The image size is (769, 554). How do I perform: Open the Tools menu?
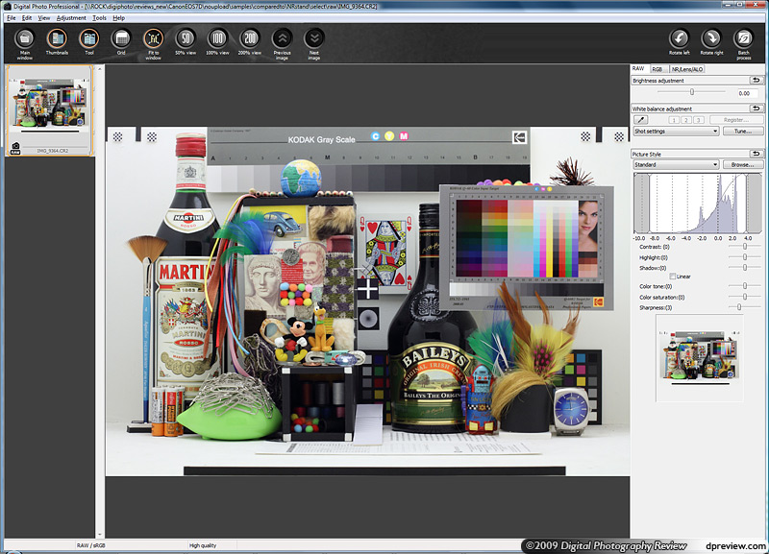[x=100, y=18]
